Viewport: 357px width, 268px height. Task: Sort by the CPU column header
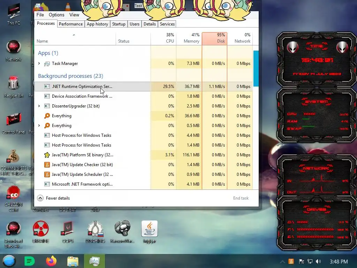164,38
